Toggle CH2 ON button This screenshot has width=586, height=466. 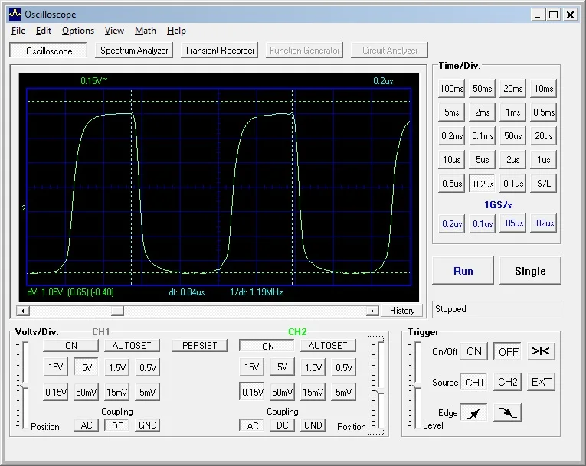coord(267,346)
